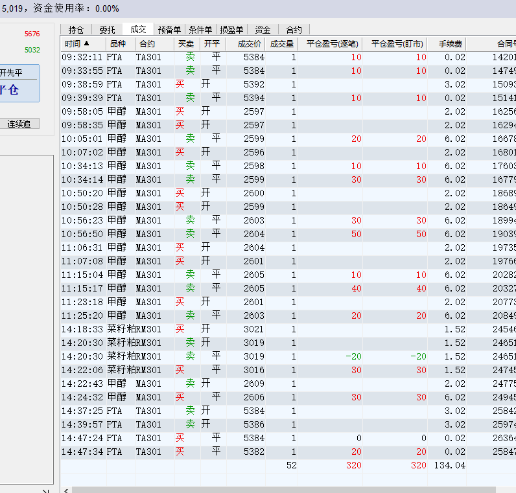Viewport: 516px width, 493px height.
Task: Select the 11:25:20 trade row
Action: pyautogui.click(x=288, y=315)
